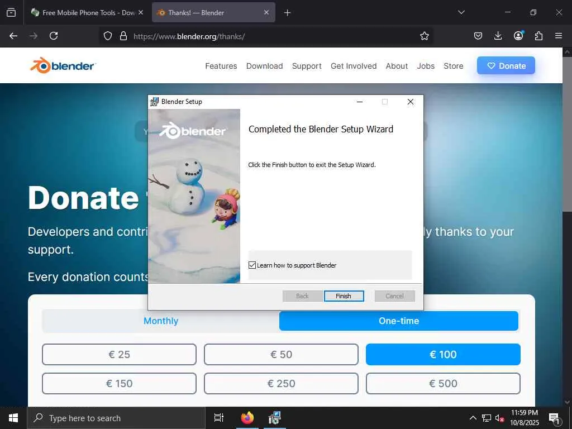Open the Store navigation link
The width and height of the screenshot is (572, 429).
pyautogui.click(x=454, y=66)
